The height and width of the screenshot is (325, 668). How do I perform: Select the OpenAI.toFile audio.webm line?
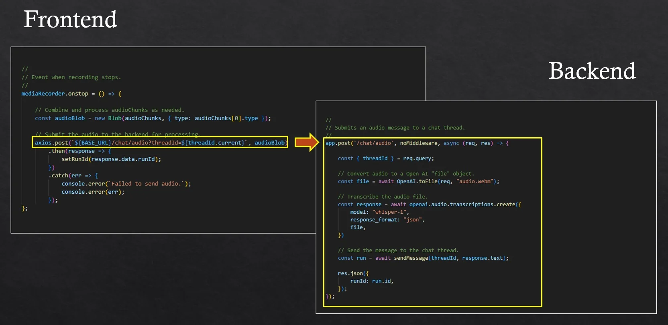(x=418, y=182)
